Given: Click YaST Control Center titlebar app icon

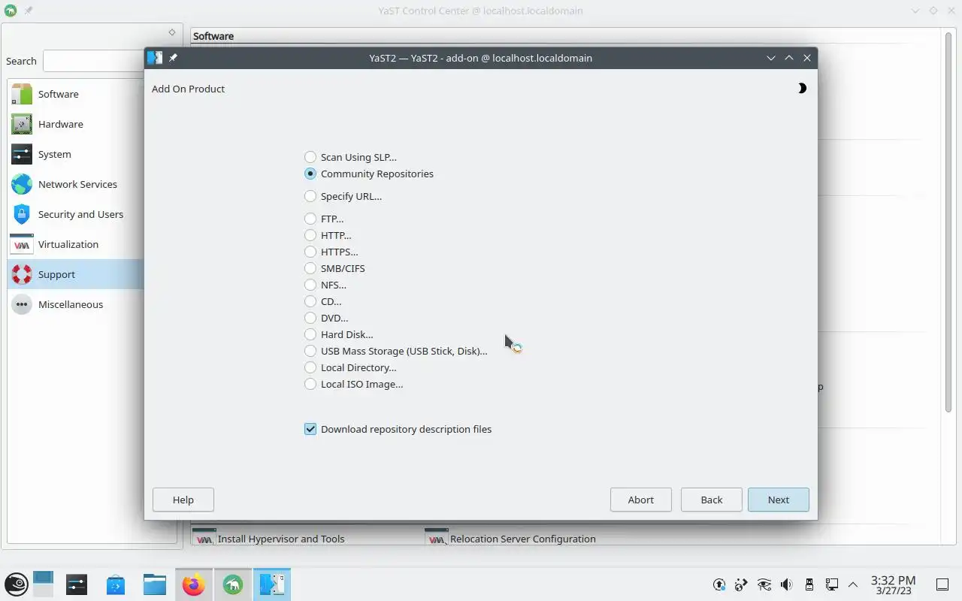Looking at the screenshot, I should (11, 11).
